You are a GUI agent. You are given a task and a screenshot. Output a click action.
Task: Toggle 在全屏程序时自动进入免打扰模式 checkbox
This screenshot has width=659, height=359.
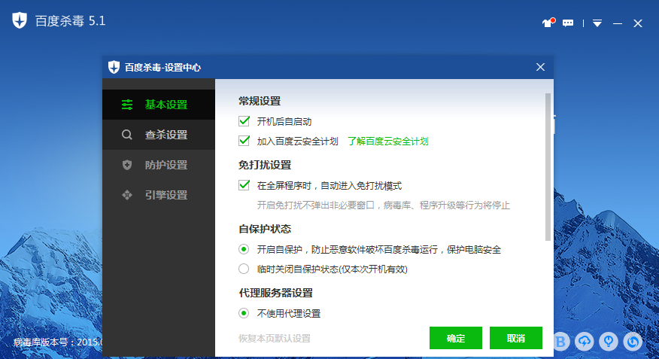(x=244, y=185)
